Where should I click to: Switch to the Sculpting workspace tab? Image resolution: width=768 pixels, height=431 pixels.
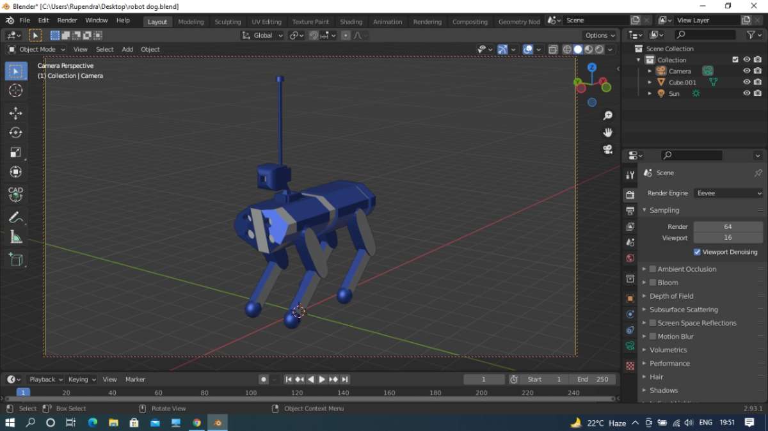click(x=227, y=22)
